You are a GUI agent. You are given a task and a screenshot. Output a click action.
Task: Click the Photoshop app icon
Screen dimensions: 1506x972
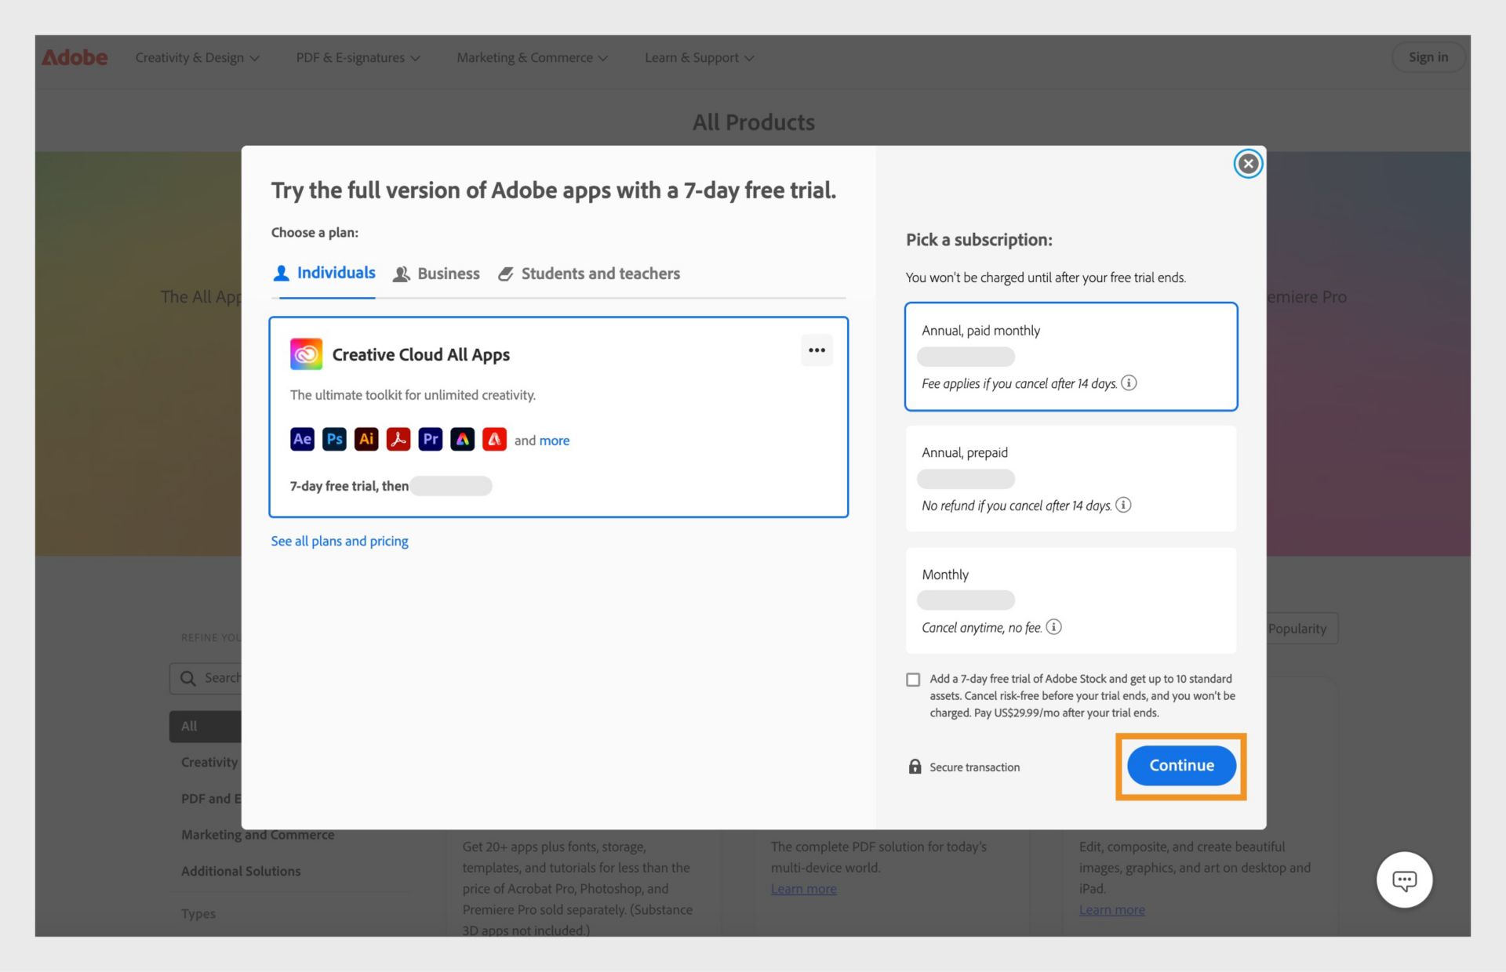(x=335, y=439)
